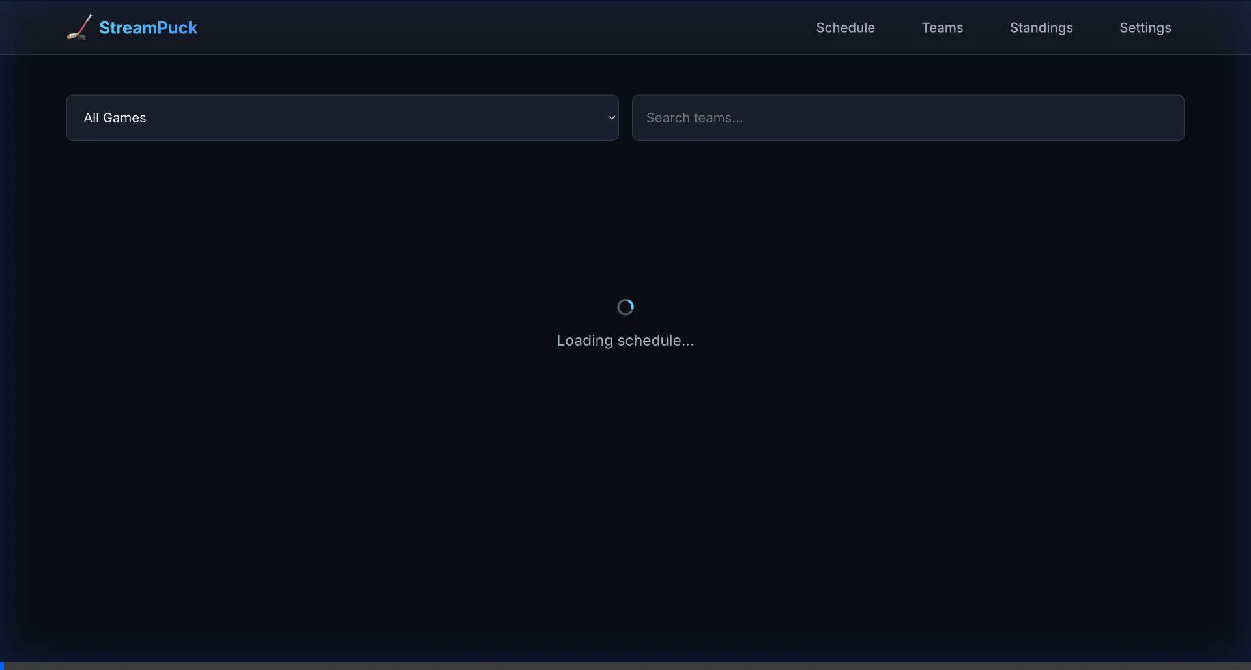Click the Loading schedule text
This screenshot has width=1251, height=670.
click(625, 341)
